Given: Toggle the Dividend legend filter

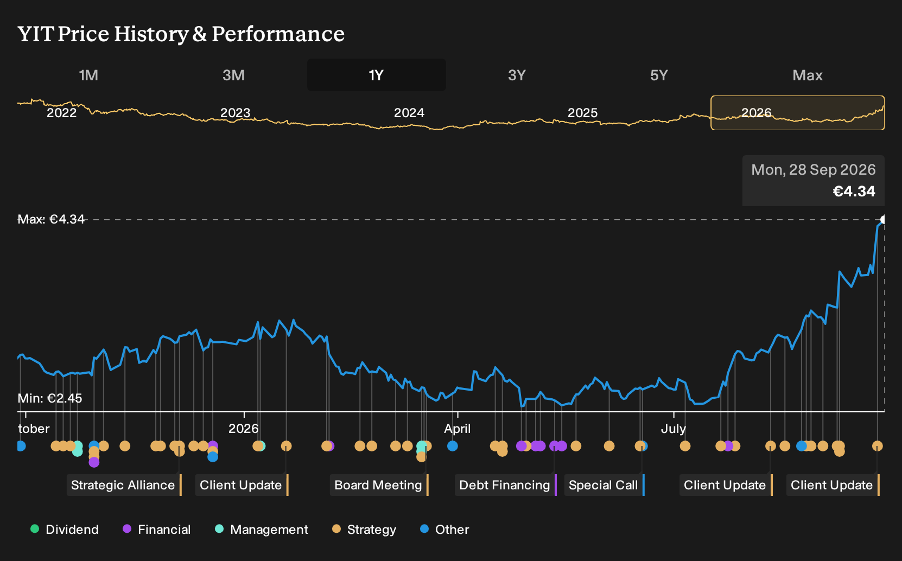Looking at the screenshot, I should (x=65, y=530).
